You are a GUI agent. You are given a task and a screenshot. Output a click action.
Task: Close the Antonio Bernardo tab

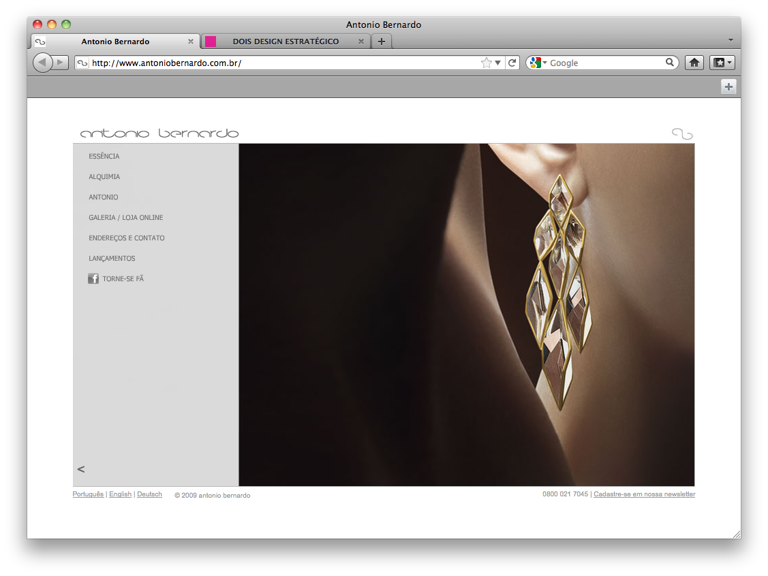pyautogui.click(x=191, y=42)
